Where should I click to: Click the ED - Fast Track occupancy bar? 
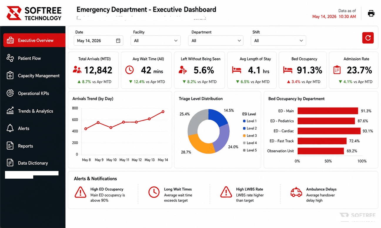pyautogui.click(x=322, y=141)
